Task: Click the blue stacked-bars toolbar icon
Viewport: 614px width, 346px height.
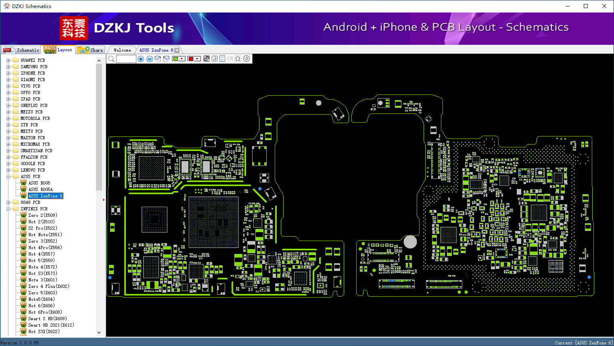Action: tap(222, 59)
